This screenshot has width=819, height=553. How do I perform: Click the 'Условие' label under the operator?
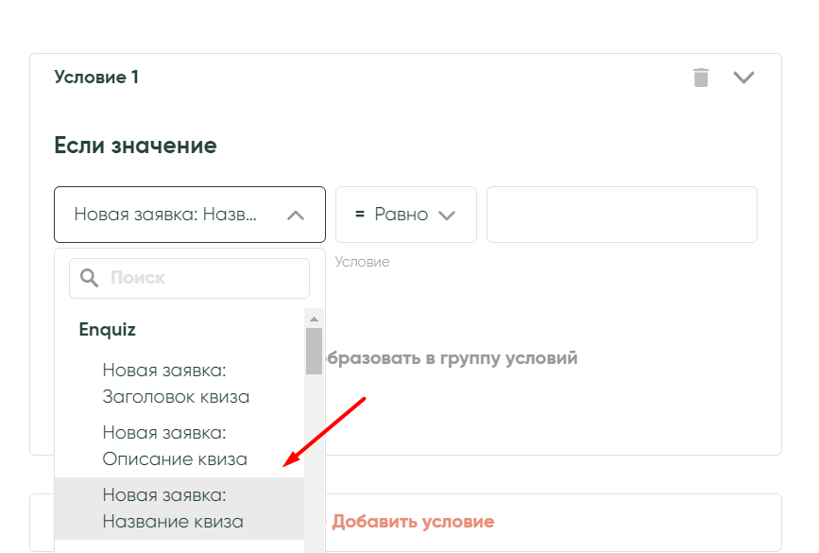tap(363, 262)
